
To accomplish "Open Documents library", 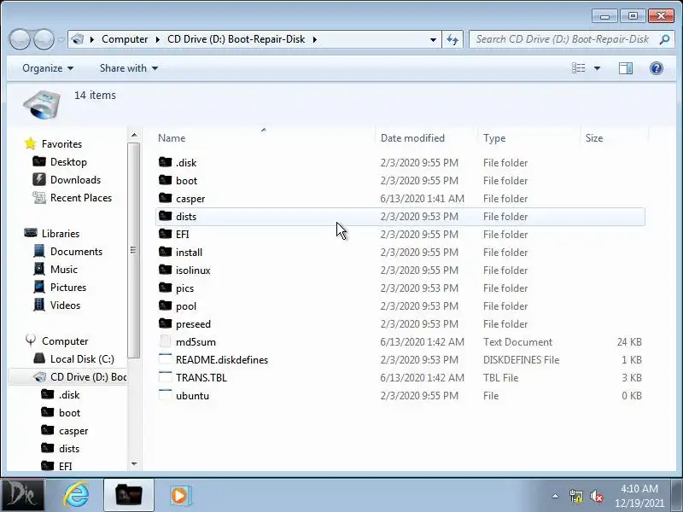I will tap(76, 251).
